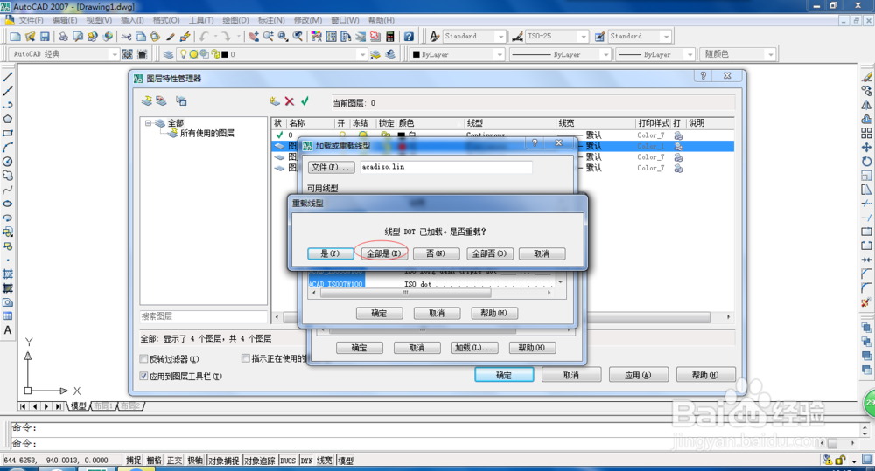Select the Multiline Text A tool
The image size is (875, 471).
pyautogui.click(x=8, y=330)
